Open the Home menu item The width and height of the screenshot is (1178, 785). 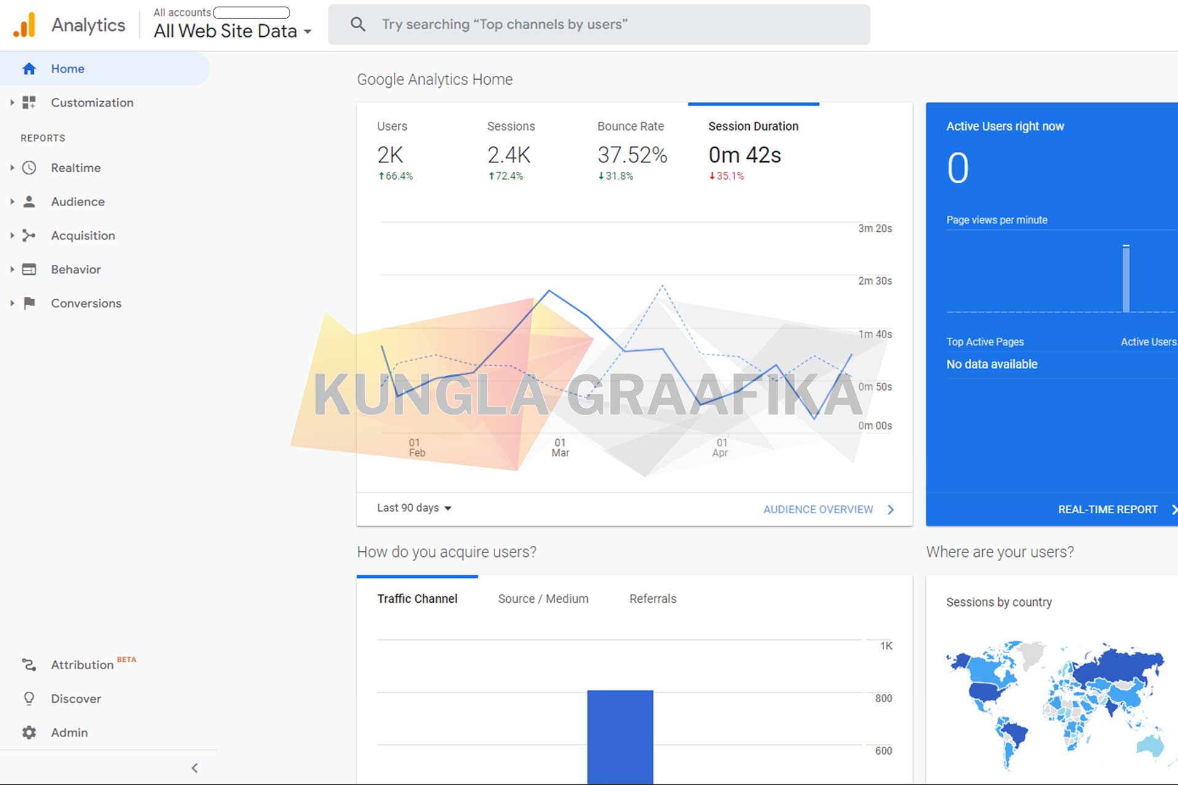tap(105, 69)
